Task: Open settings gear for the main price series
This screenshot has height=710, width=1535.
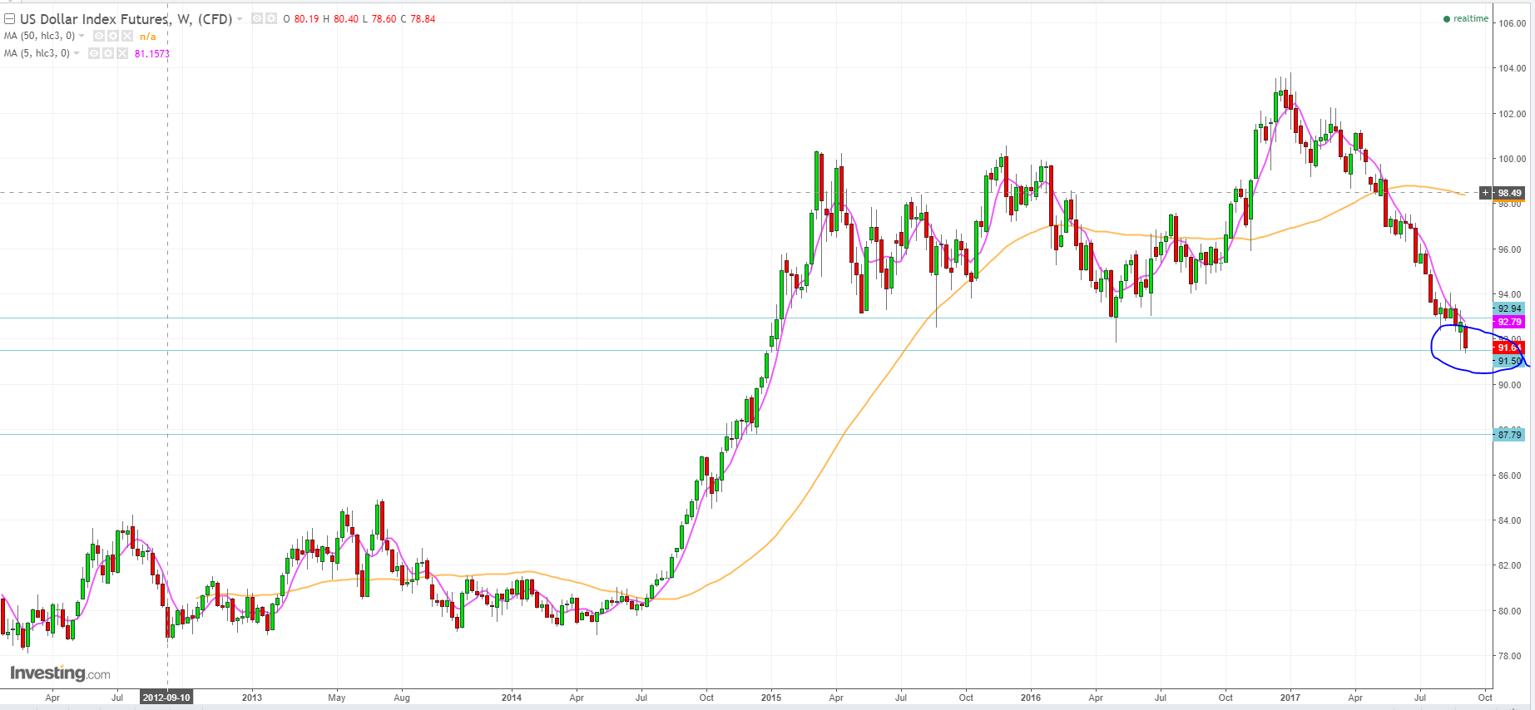Action: pos(271,18)
